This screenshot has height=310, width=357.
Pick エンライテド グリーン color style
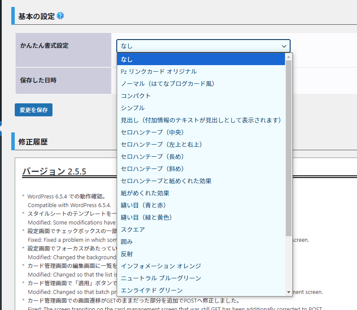152,290
